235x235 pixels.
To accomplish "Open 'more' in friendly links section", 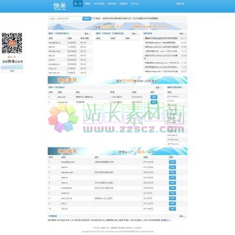I will click(x=182, y=216).
